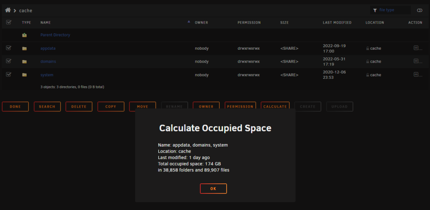Toggle the select-all checkbox in header
This screenshot has height=210, width=430.
[x=9, y=22]
